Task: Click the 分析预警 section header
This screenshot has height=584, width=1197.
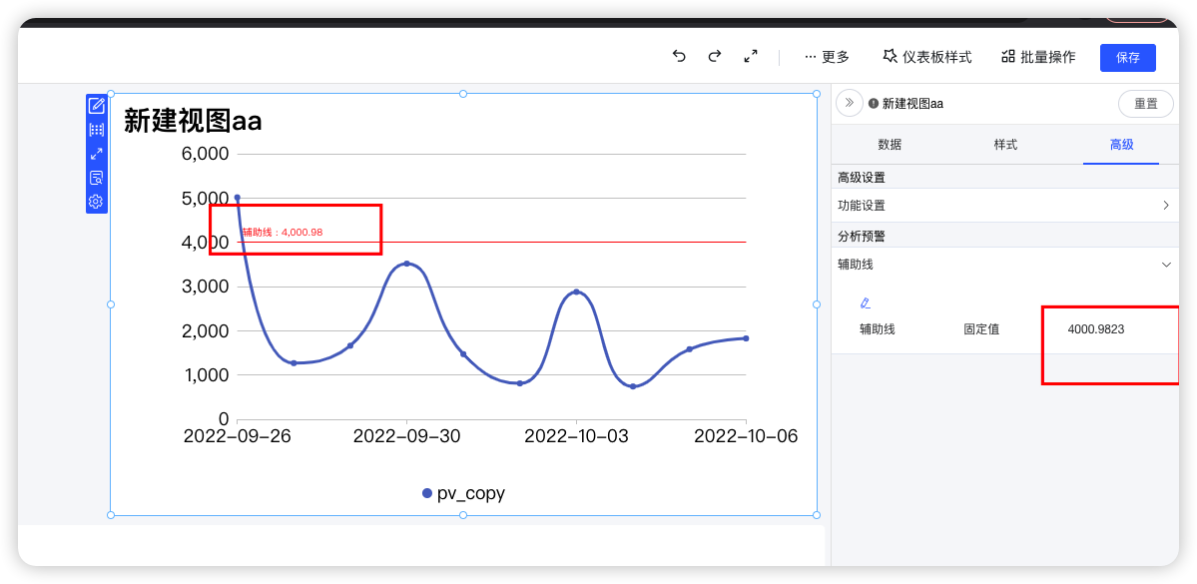Action: click(x=862, y=237)
